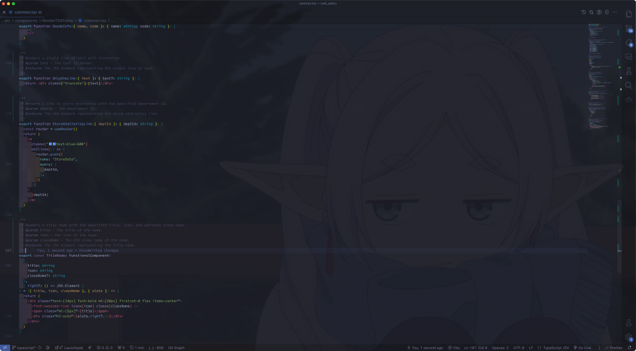
Task: Change language mode from TypeScript JSX
Action: click(x=553, y=347)
